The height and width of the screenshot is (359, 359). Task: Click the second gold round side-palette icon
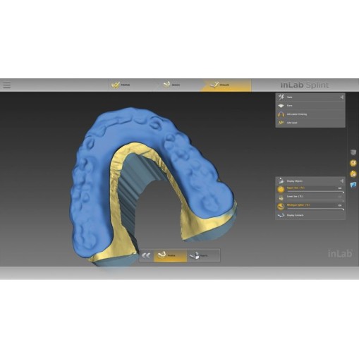(353, 163)
